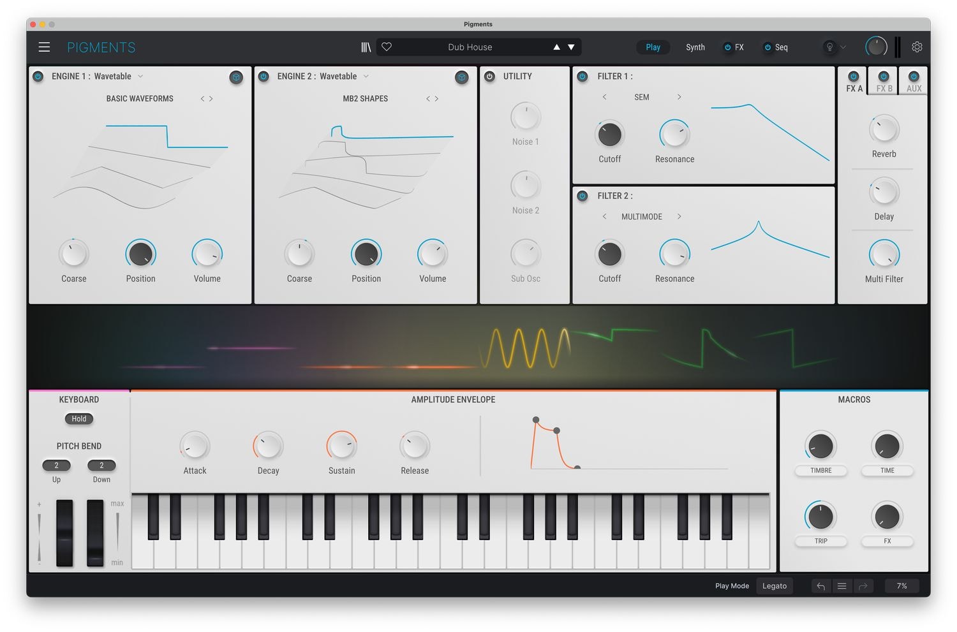
Task: Toggle AUX bus power
Action: (x=914, y=77)
